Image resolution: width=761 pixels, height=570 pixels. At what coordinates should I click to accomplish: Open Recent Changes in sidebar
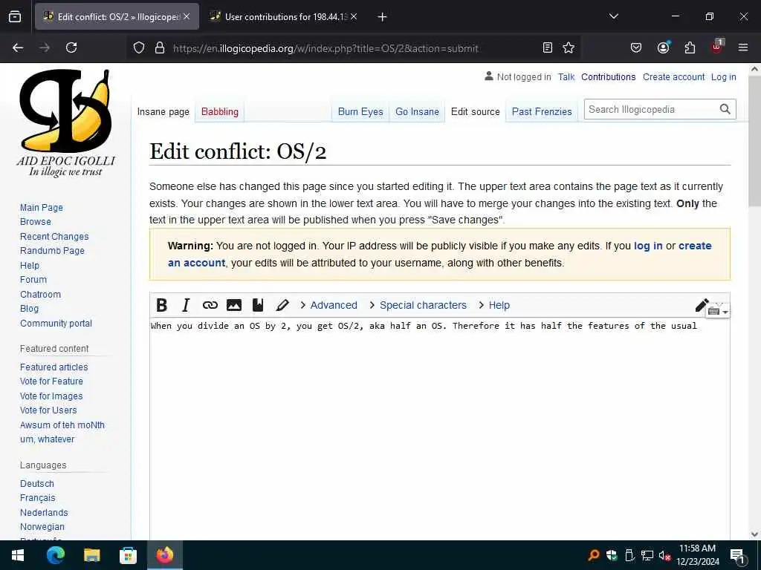(x=54, y=237)
